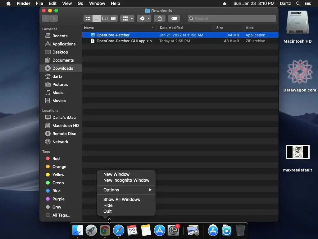This screenshot has width=318, height=239.
Task: Filter by the Purple tag
Action: click(58, 199)
